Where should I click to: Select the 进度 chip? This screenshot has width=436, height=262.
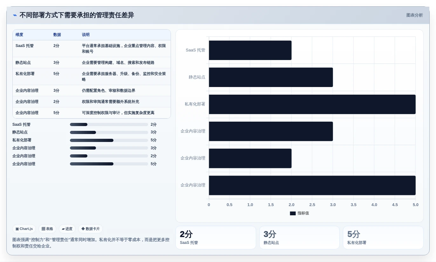67,229
